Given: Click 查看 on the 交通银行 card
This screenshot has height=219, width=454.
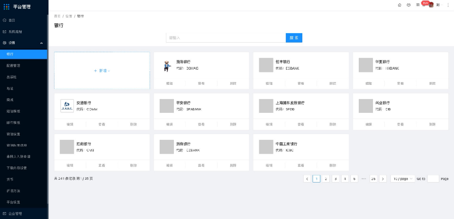Looking at the screenshot, I should click(101, 124).
